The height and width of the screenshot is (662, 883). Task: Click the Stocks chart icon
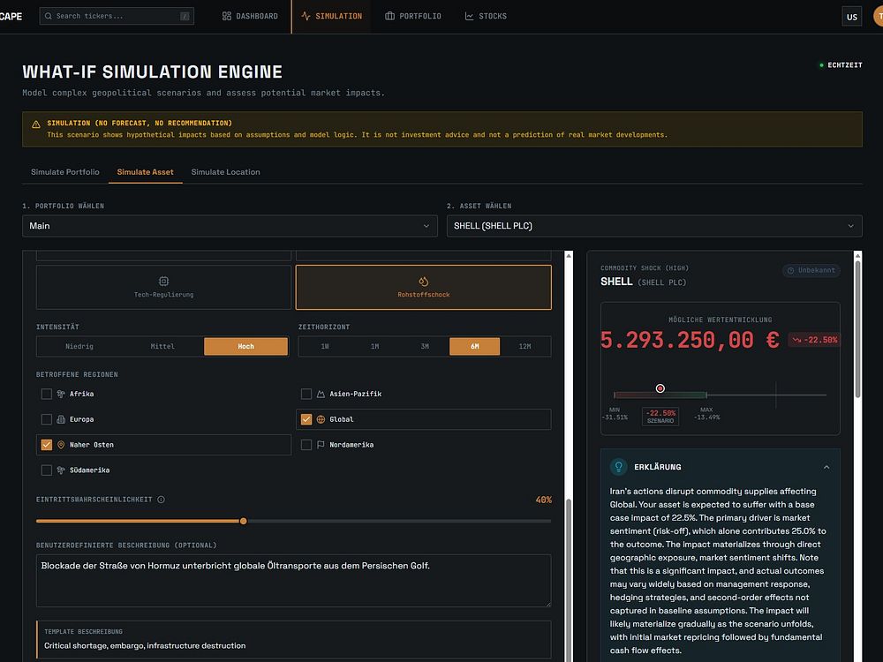point(469,16)
